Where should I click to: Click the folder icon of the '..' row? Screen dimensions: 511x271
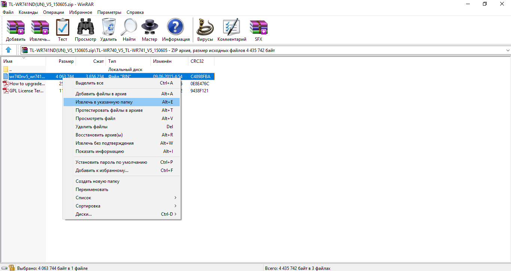click(6, 69)
